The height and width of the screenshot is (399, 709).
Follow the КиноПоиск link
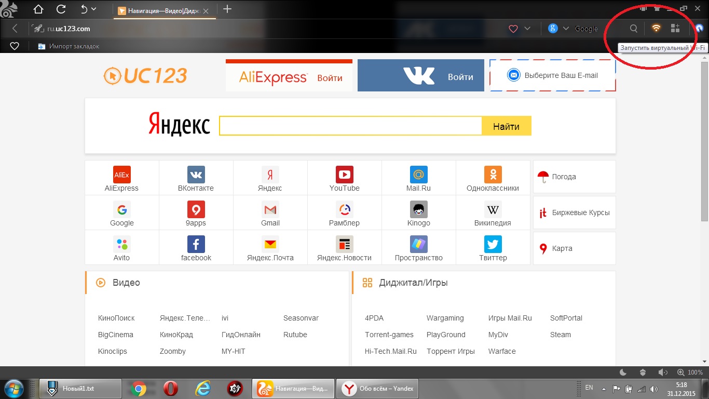(x=116, y=318)
